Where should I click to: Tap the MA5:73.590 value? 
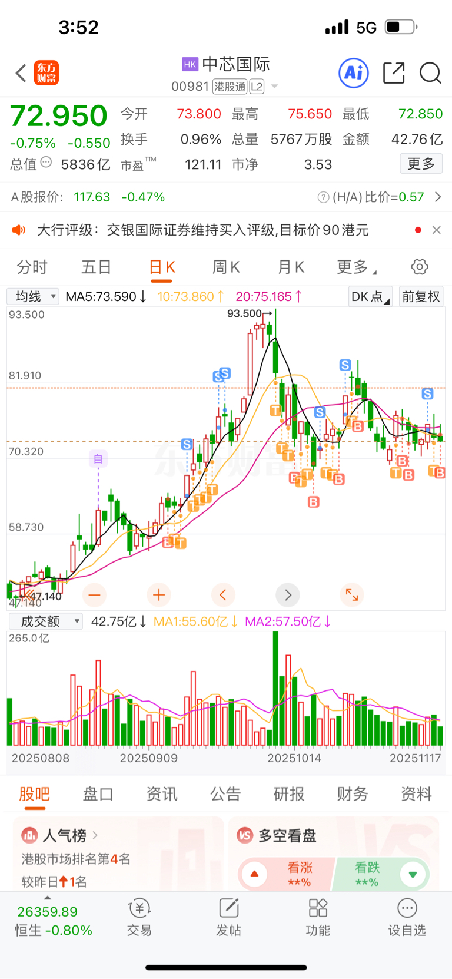(106, 297)
